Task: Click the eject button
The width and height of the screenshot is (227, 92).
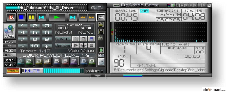Action: 101,17
